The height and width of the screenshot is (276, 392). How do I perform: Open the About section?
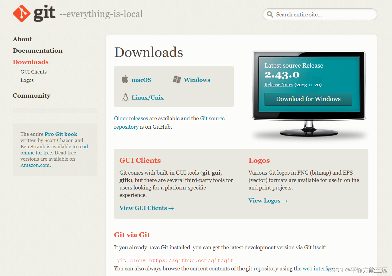[x=22, y=39]
